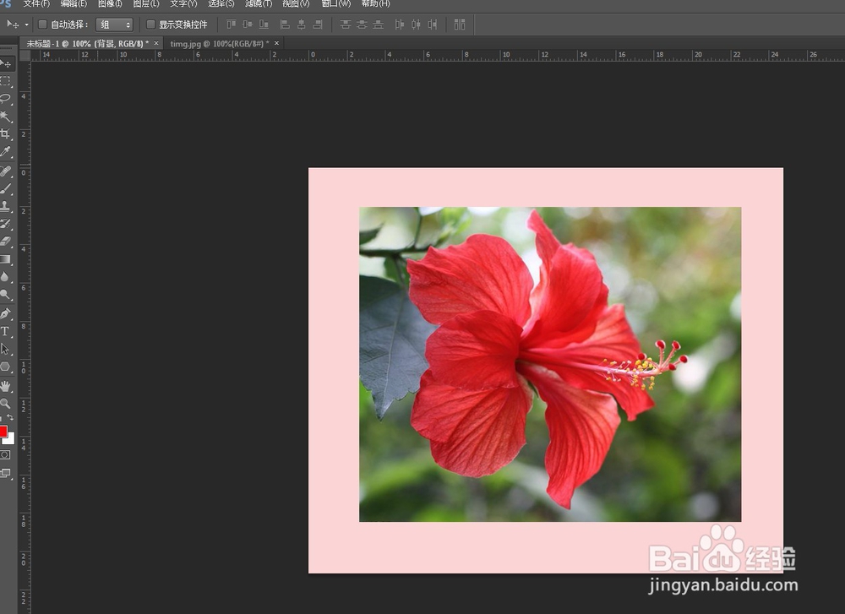Screen dimensions: 845x614
Task: Open Move tool preset picker arrow
Action: [26, 24]
